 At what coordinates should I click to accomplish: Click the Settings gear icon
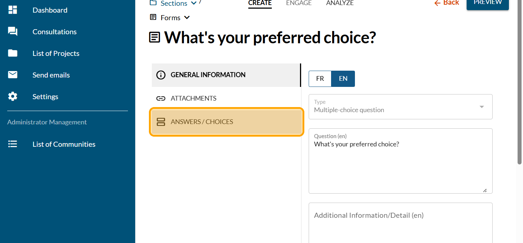13,97
